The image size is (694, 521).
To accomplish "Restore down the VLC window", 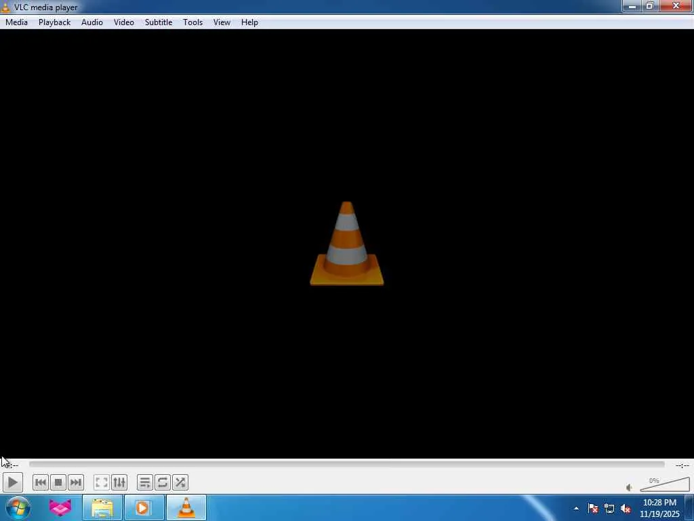I will [x=650, y=5].
